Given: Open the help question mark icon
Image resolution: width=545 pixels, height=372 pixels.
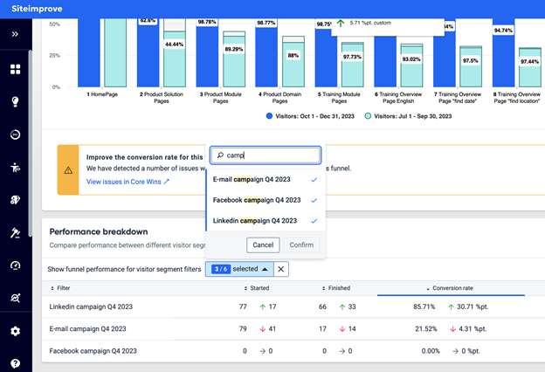Looking at the screenshot, I should click(16, 363).
